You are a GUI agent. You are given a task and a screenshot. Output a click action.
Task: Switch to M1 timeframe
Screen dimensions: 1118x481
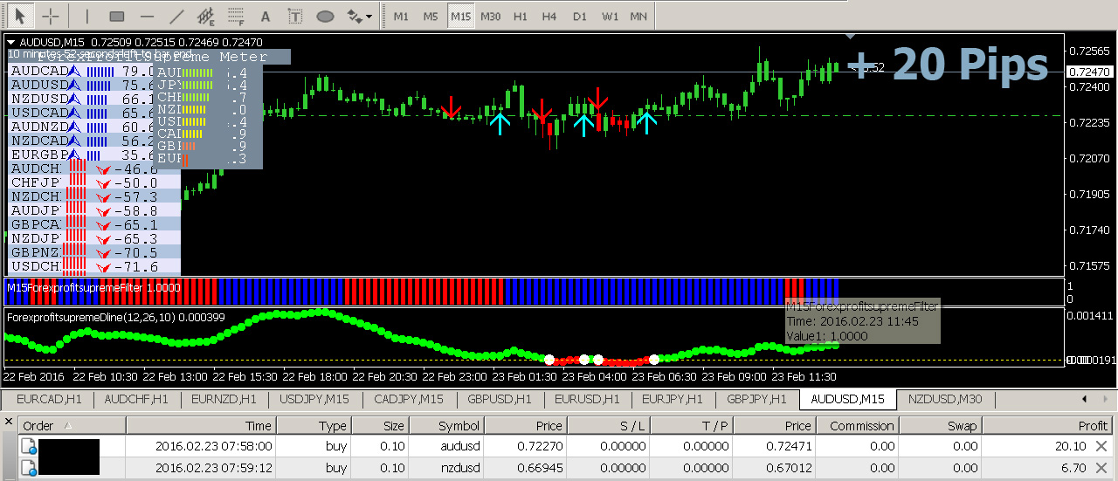click(x=401, y=16)
